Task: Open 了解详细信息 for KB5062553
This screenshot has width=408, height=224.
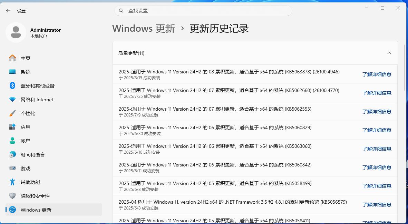Action: click(377, 111)
